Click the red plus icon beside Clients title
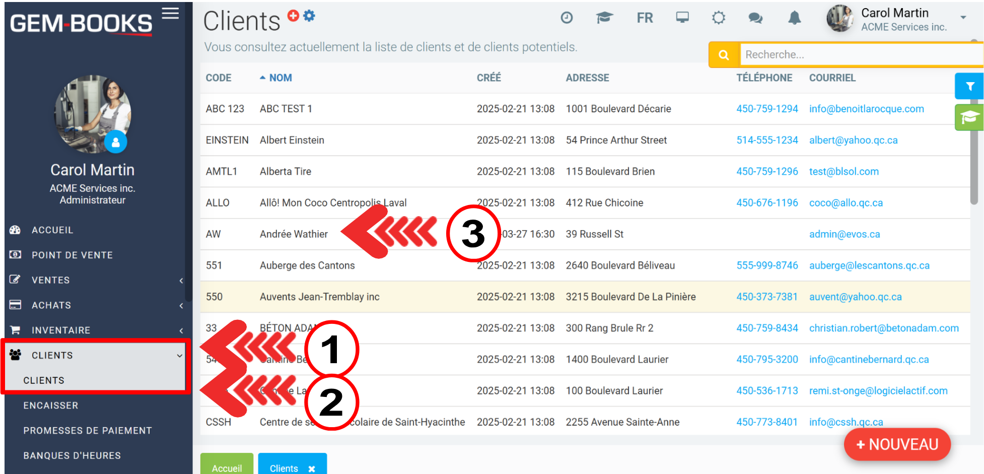984x474 pixels. 293,16
